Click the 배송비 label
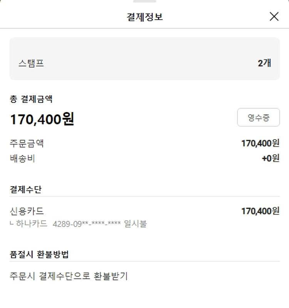 tap(22, 158)
